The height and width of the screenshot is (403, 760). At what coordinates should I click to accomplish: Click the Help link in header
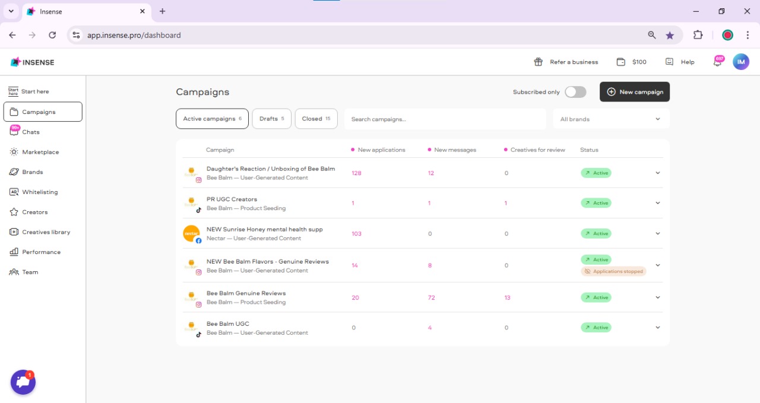(680, 62)
